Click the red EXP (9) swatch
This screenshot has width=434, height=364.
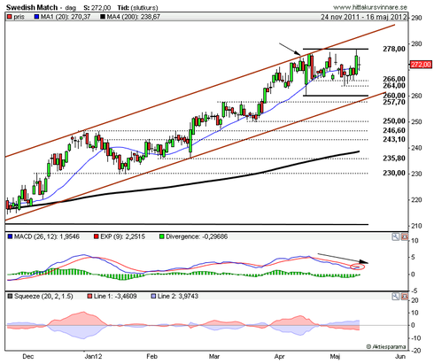pos(97,236)
